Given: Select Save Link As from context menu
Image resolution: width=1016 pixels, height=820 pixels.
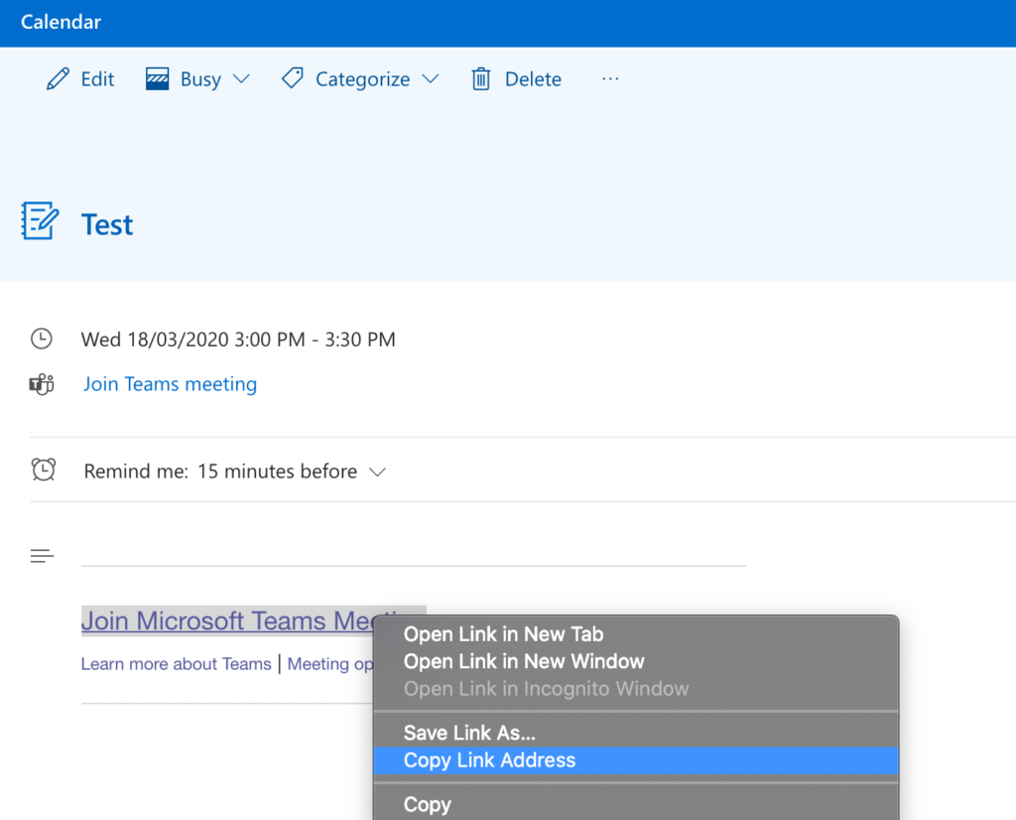Looking at the screenshot, I should coord(636,733).
